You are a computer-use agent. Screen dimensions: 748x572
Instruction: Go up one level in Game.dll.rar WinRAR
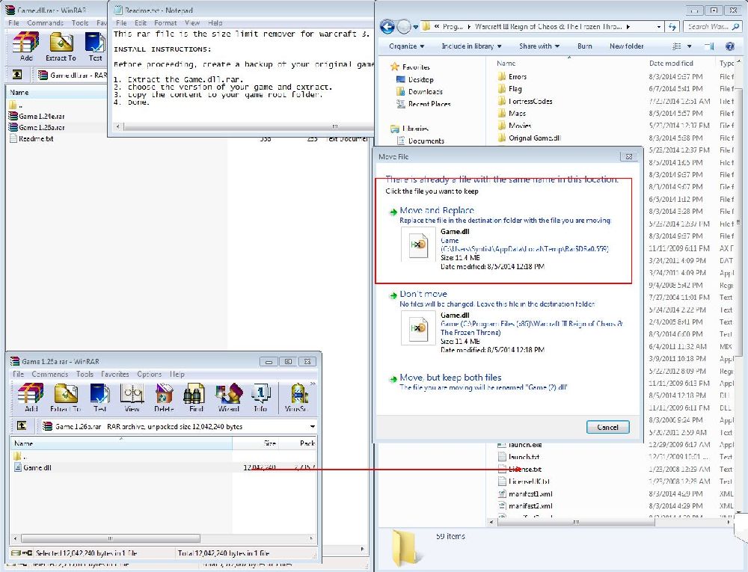pyautogui.click(x=16, y=74)
